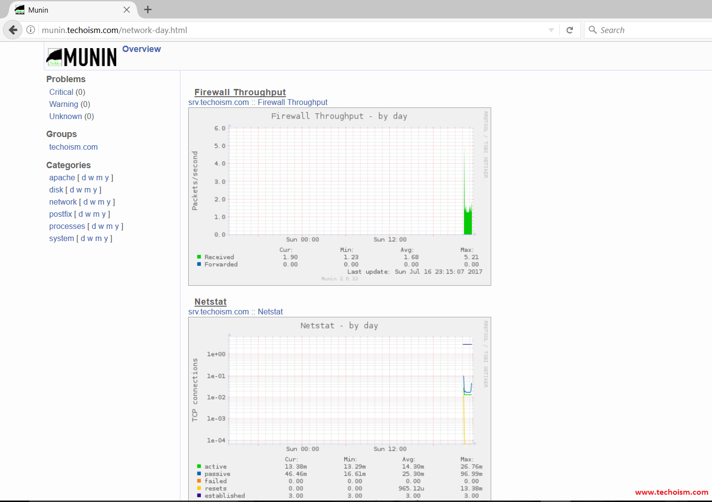The image size is (712, 502).
Task: Open the techoism.com group link
Action: coord(73,147)
